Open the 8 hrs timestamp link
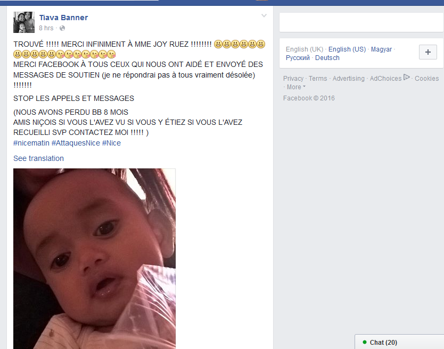 tap(46, 28)
